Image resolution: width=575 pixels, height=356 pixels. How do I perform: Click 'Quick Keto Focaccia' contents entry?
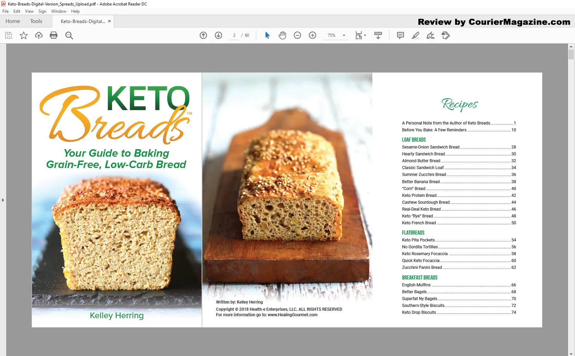coord(459,261)
